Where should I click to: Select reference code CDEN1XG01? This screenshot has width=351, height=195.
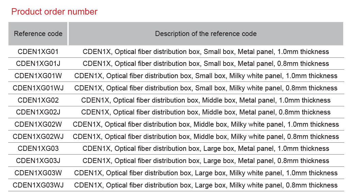(38, 52)
